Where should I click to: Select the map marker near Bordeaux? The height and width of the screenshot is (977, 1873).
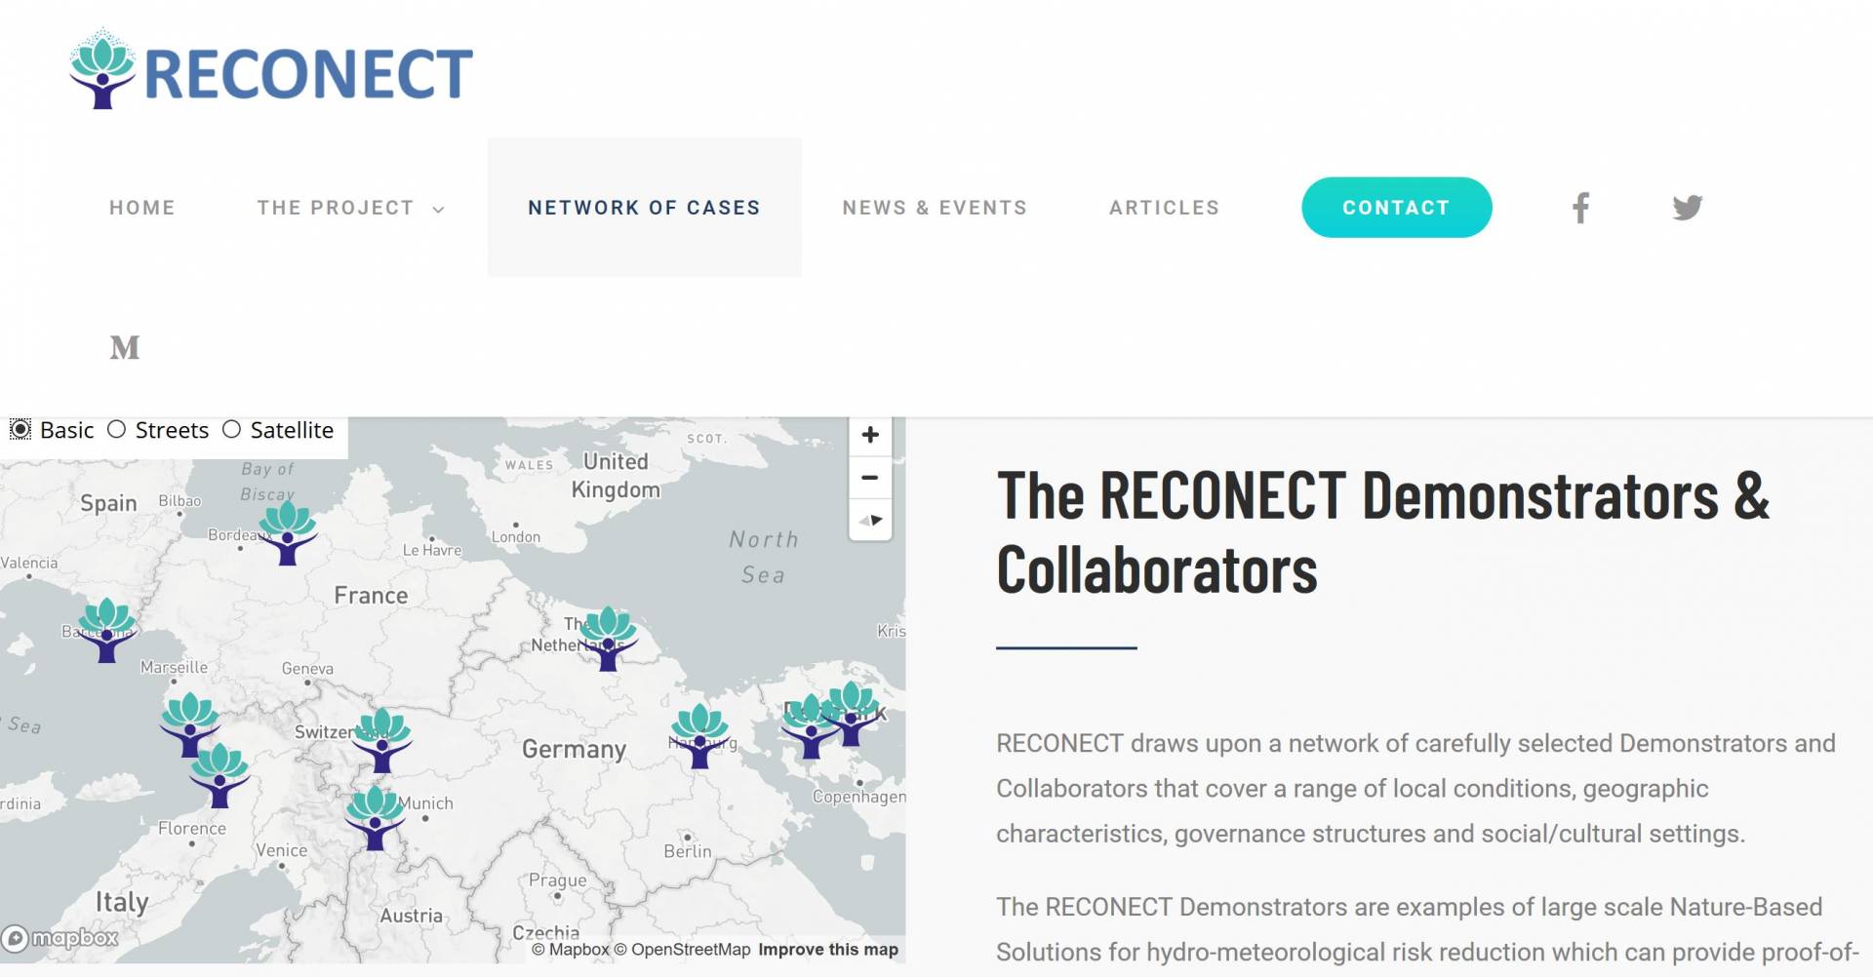pyautogui.click(x=287, y=533)
